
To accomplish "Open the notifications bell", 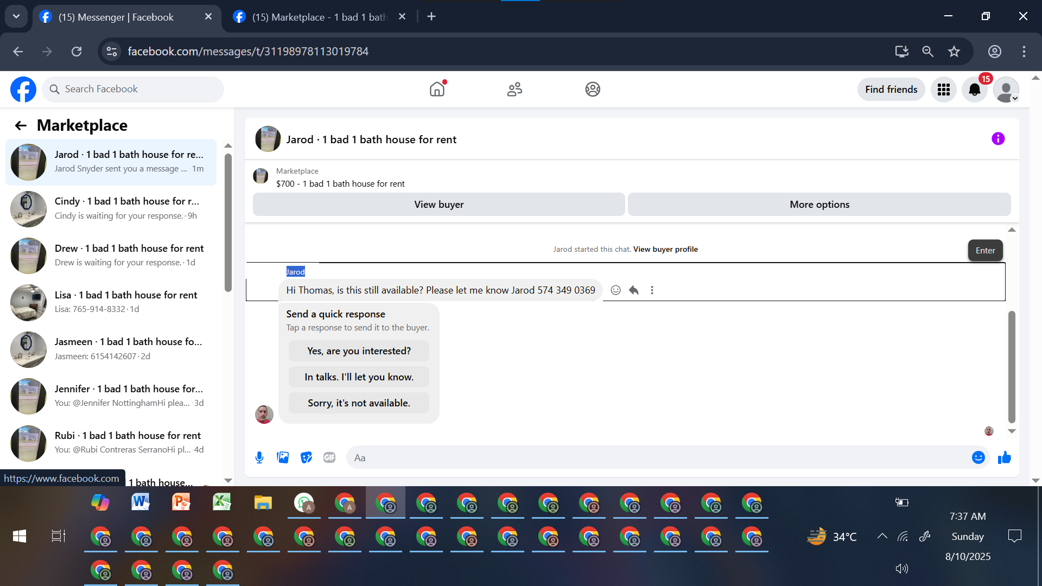I will (x=975, y=90).
